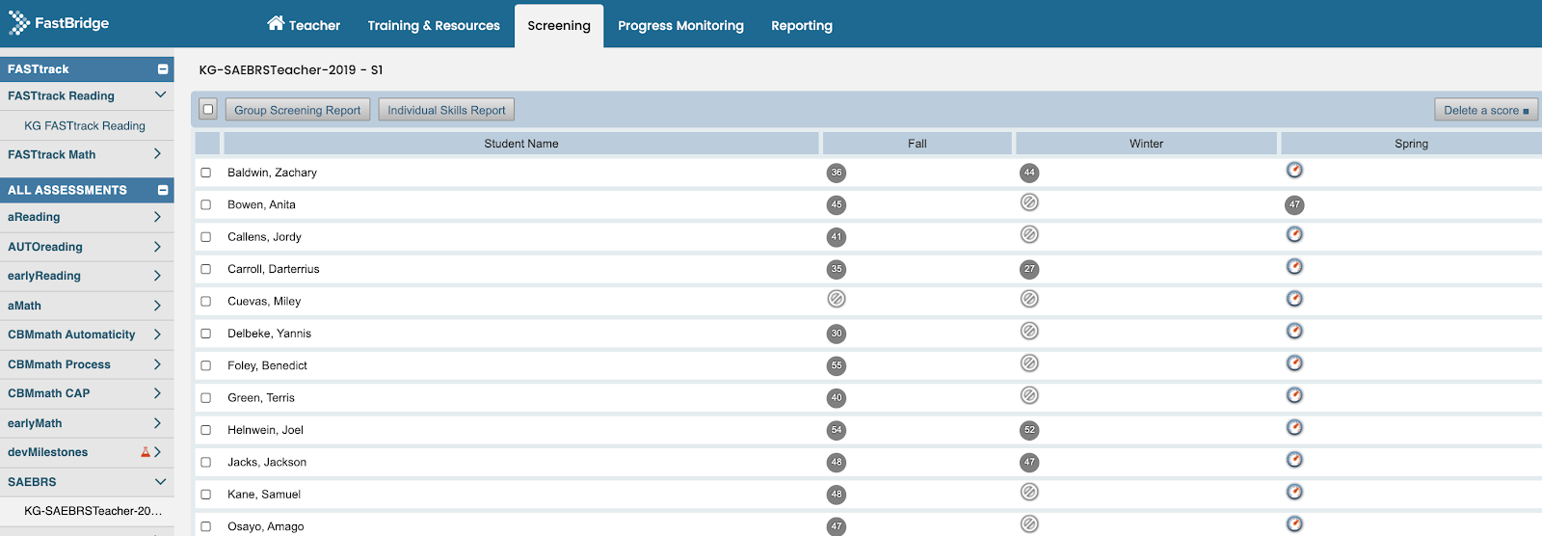Click Spring score 47 badge for Bowen
The height and width of the screenshot is (536, 1542).
[1294, 204]
